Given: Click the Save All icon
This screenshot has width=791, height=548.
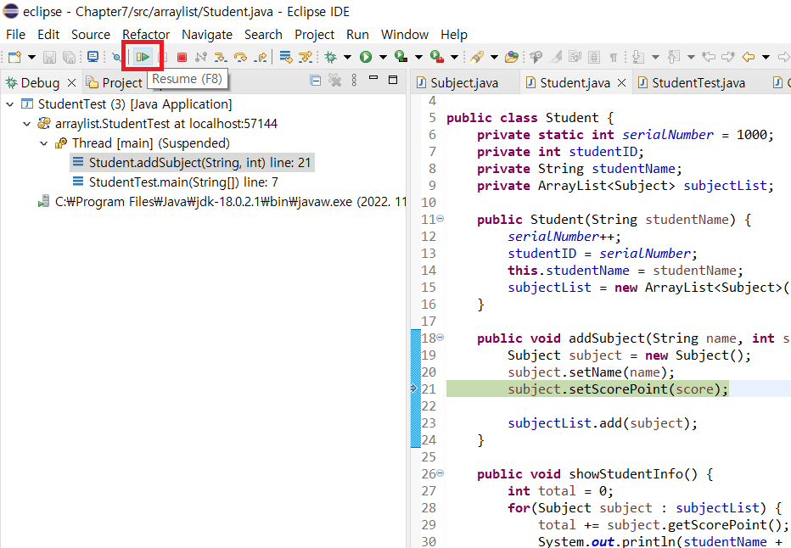Looking at the screenshot, I should (x=69, y=58).
